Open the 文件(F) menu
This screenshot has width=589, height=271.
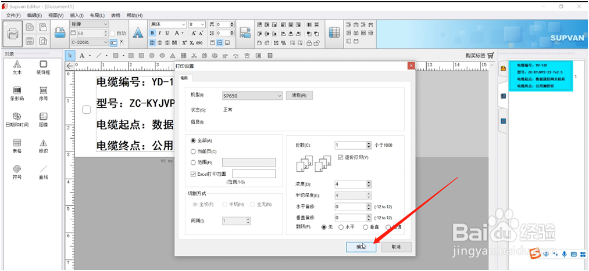pos(13,15)
